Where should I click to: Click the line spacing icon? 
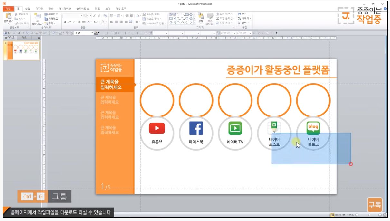[138, 15]
